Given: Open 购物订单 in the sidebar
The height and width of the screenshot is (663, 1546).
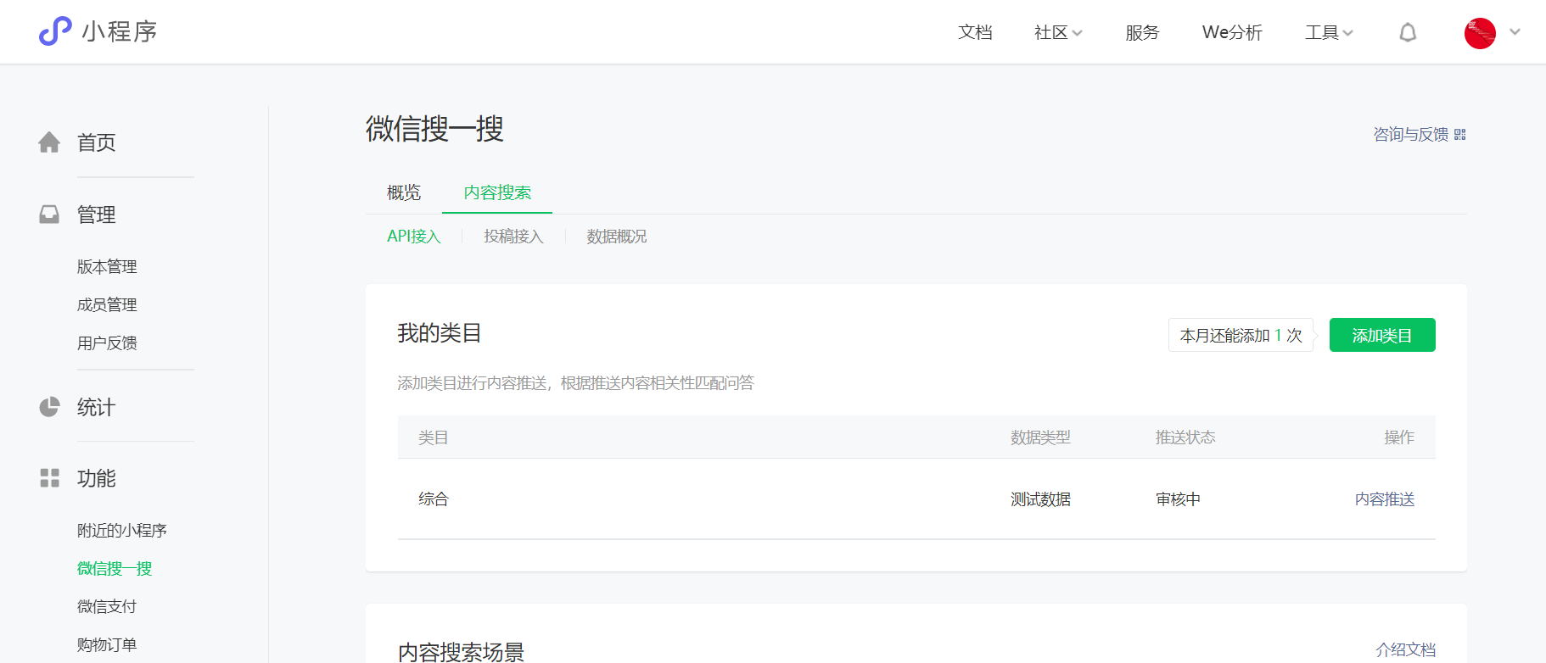Looking at the screenshot, I should point(107,644).
